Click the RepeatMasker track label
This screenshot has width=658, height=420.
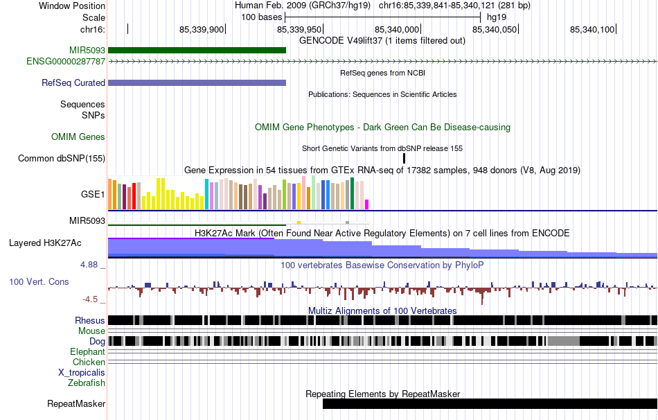click(x=76, y=404)
